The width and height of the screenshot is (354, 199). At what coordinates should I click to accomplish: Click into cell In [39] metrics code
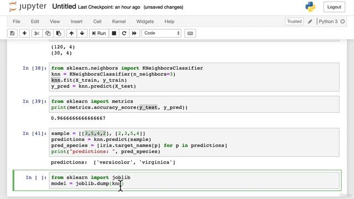(194, 104)
